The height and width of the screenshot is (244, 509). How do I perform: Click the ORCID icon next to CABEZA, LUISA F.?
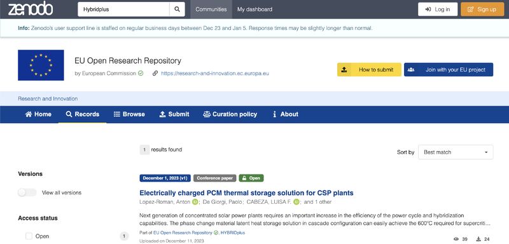pos(296,202)
